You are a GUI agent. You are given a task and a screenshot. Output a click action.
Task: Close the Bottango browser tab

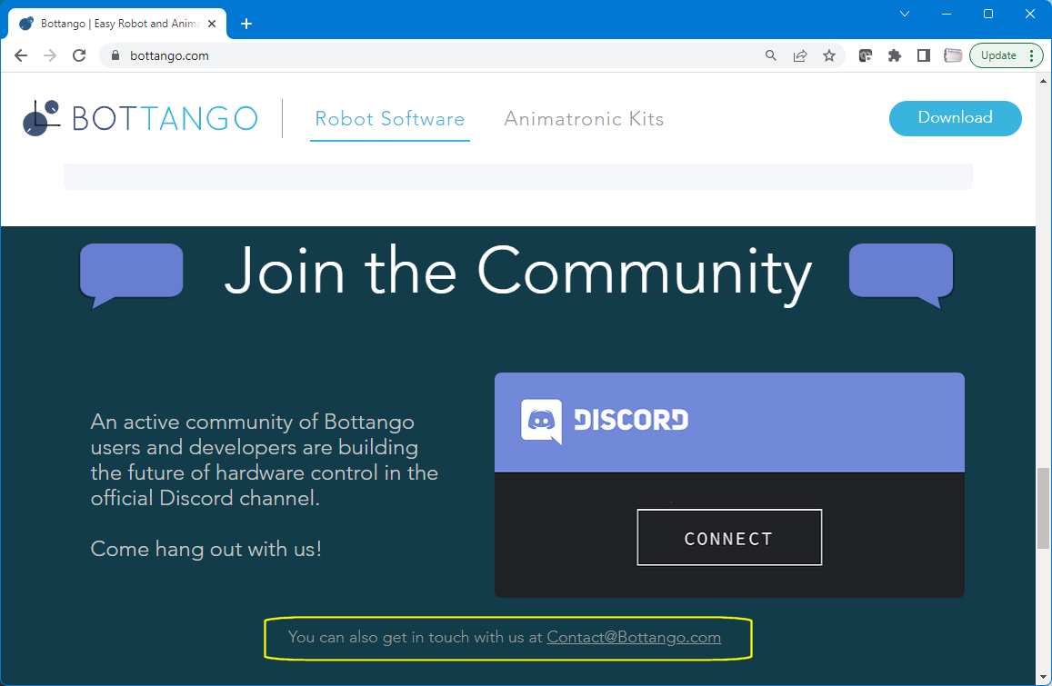(212, 24)
